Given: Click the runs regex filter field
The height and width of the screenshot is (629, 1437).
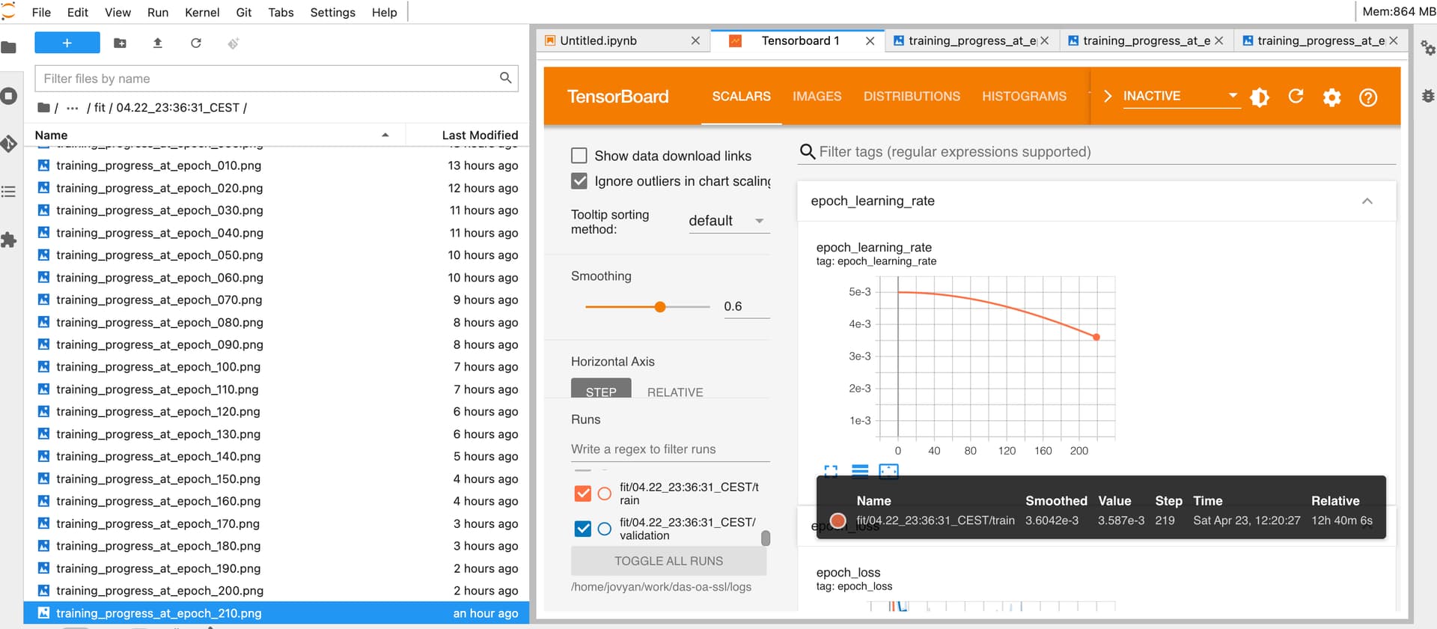Looking at the screenshot, I should pos(670,449).
